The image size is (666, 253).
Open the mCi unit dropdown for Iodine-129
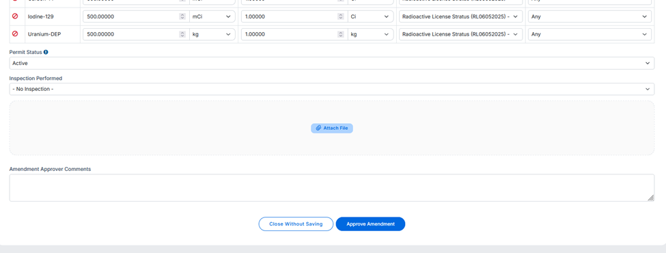pyautogui.click(x=212, y=16)
